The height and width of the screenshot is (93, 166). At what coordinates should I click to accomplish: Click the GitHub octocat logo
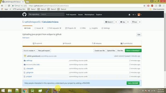tap(24, 14)
